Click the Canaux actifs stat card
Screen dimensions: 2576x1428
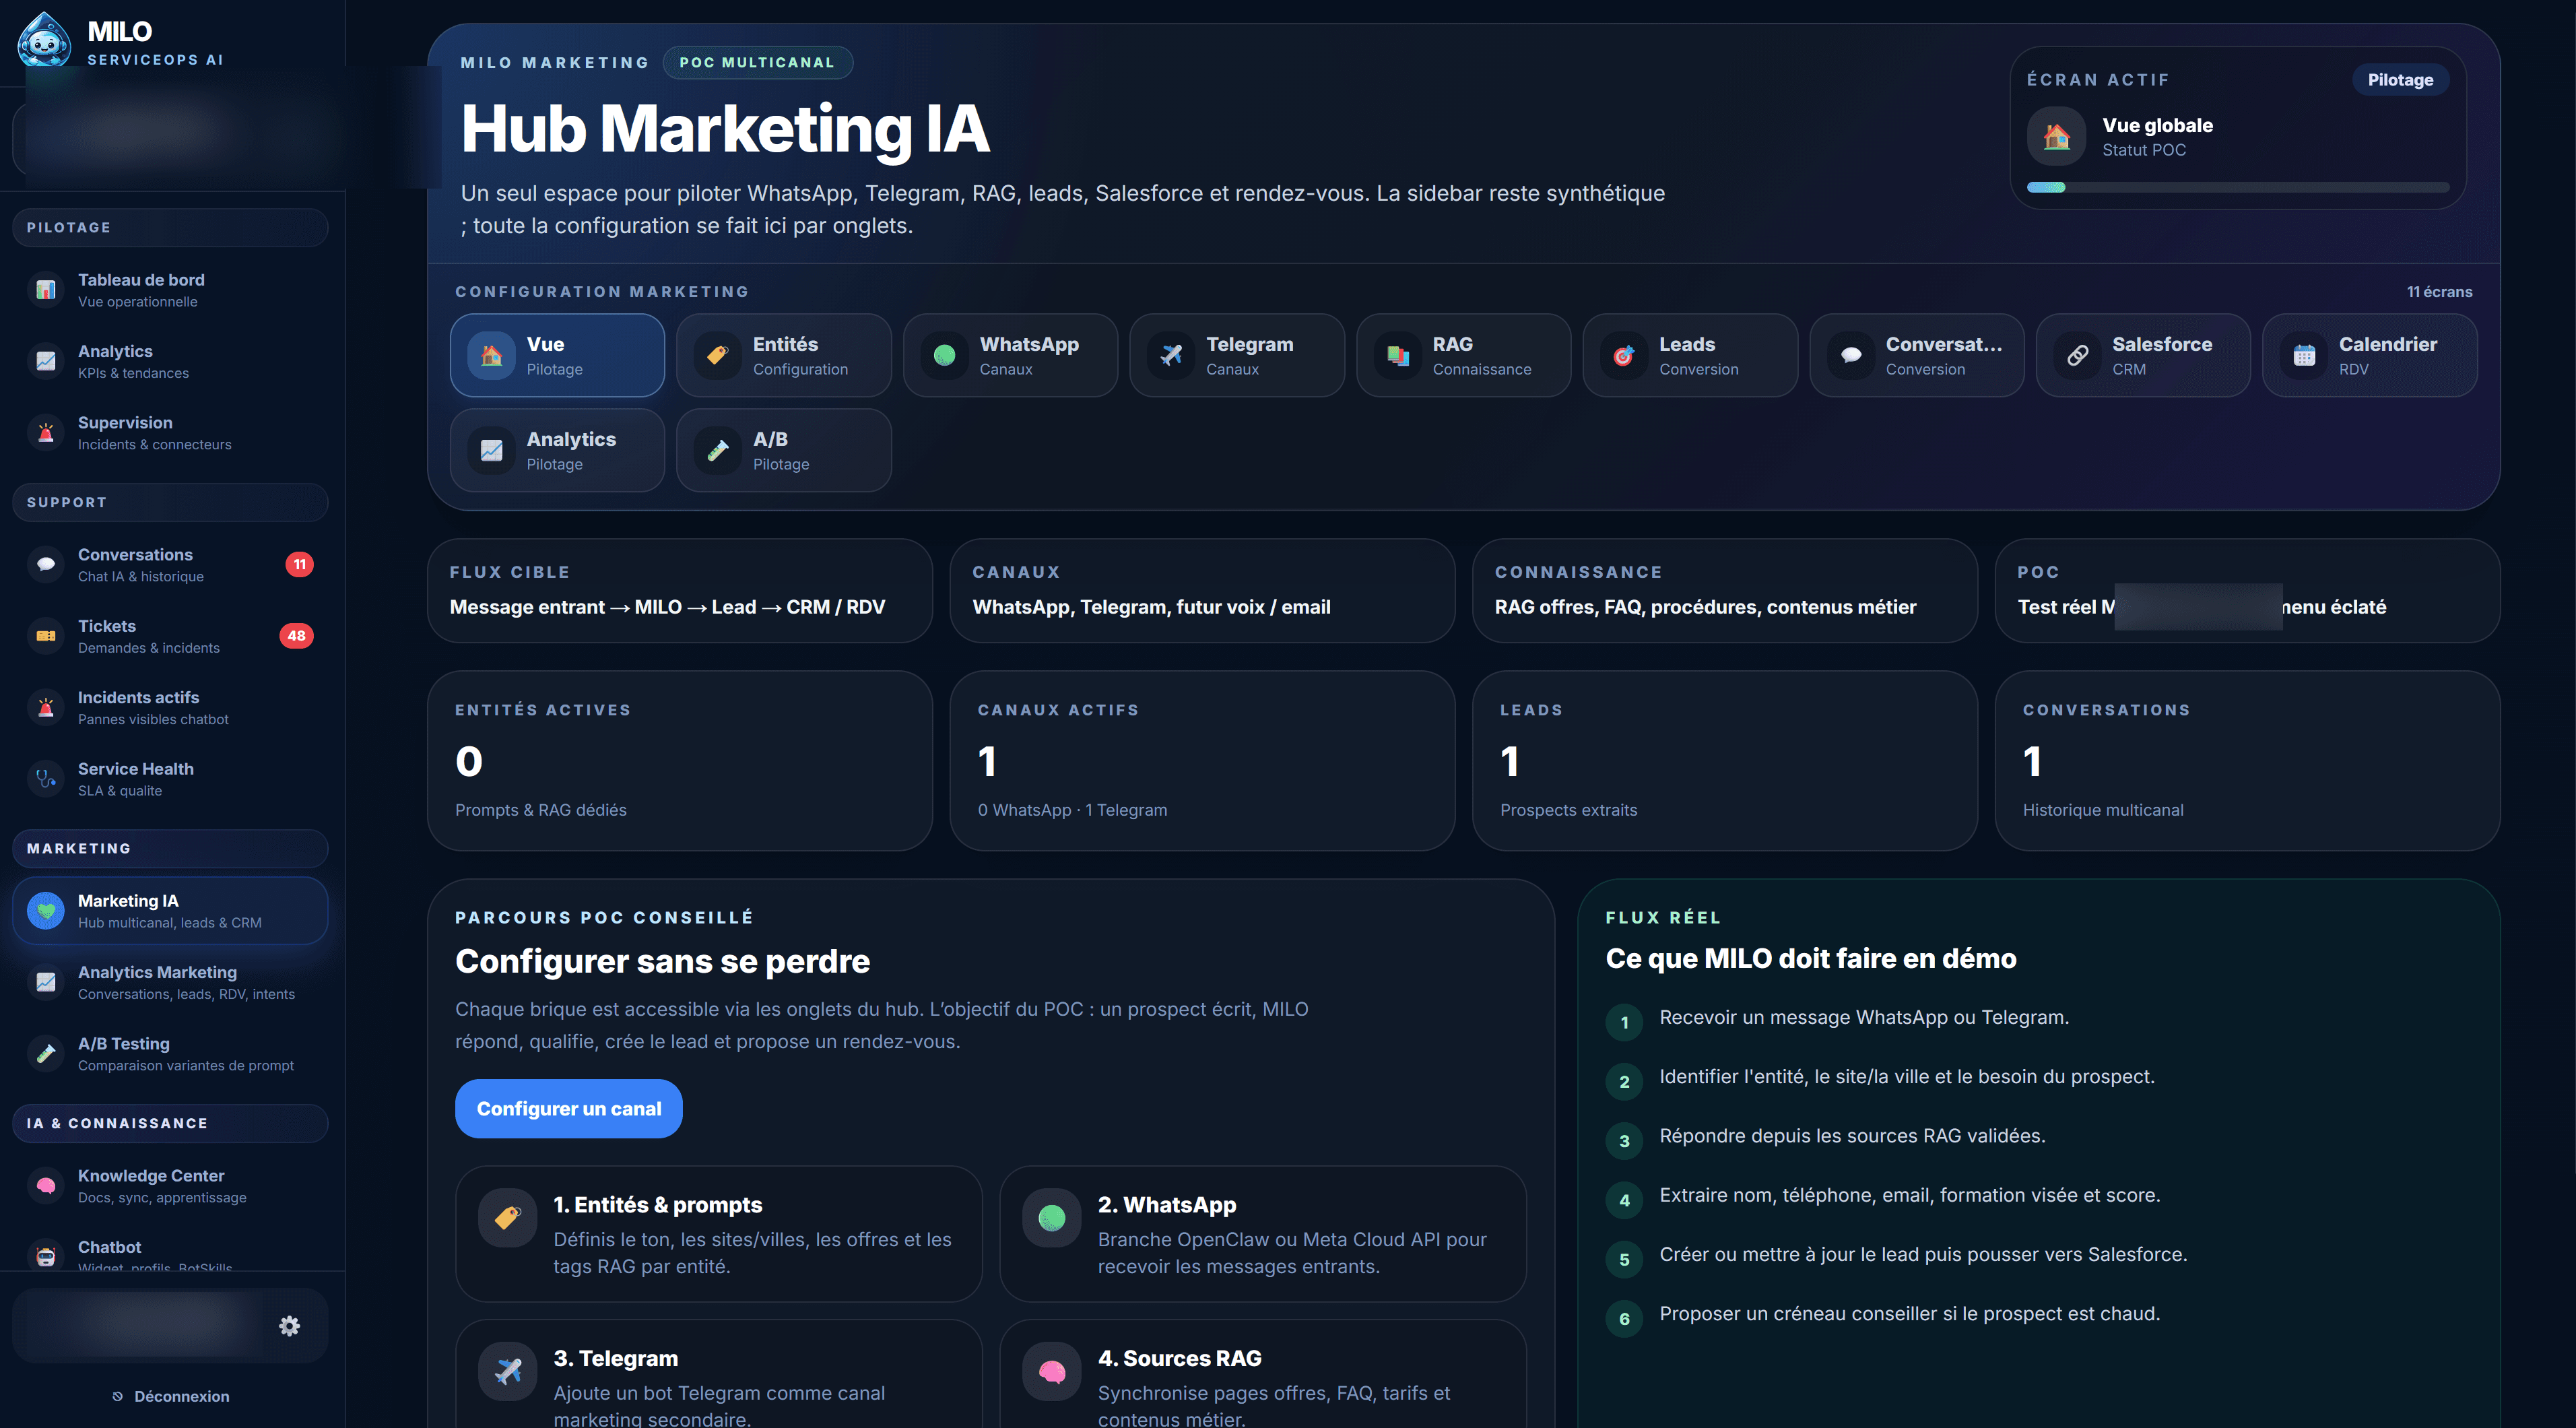(x=1202, y=761)
